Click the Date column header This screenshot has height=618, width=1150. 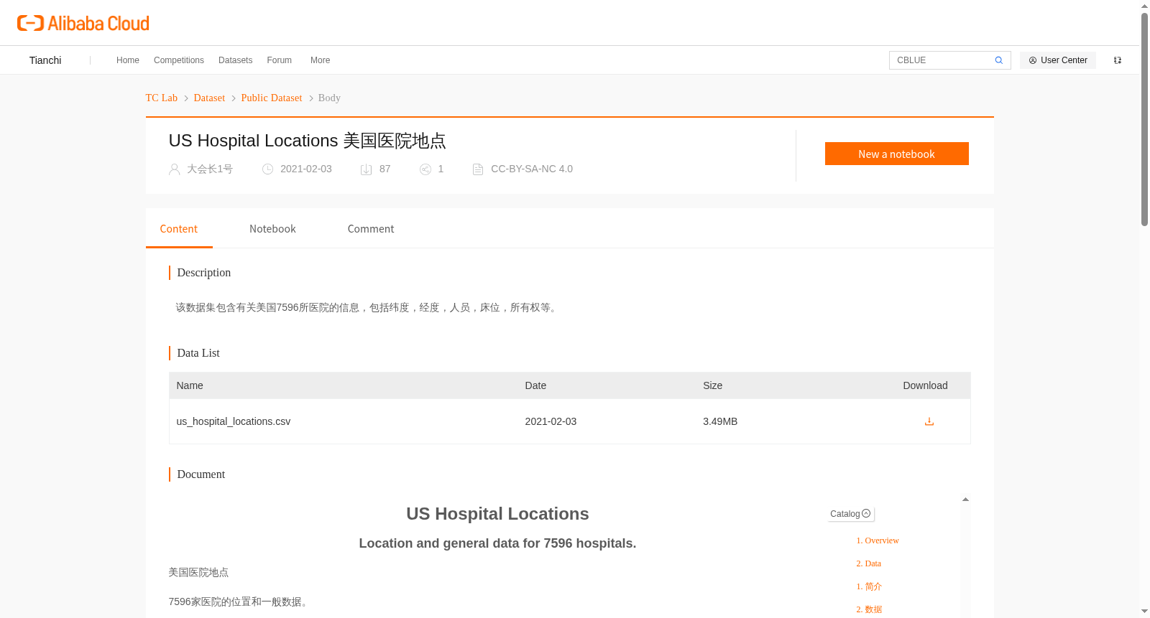535,386
